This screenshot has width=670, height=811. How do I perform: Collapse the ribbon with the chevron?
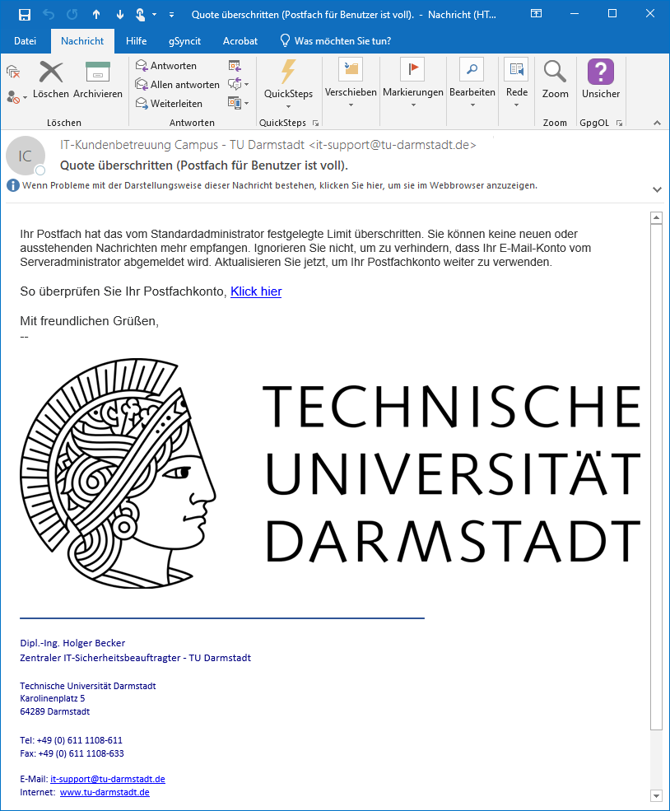657,124
